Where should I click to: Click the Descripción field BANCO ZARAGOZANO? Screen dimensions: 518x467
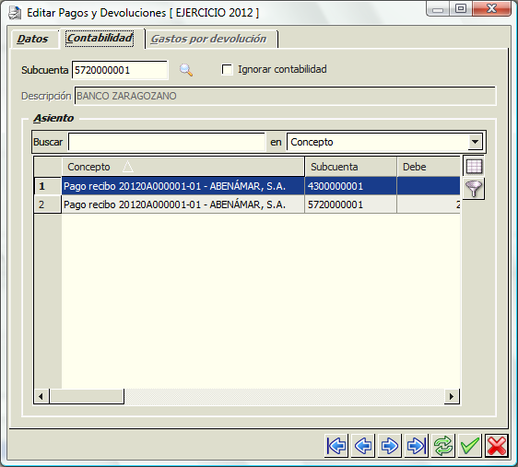[285, 96]
